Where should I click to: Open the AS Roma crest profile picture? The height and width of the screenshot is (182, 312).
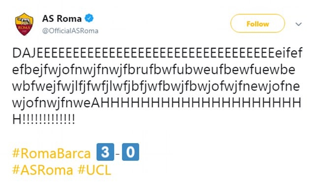[x=24, y=24]
